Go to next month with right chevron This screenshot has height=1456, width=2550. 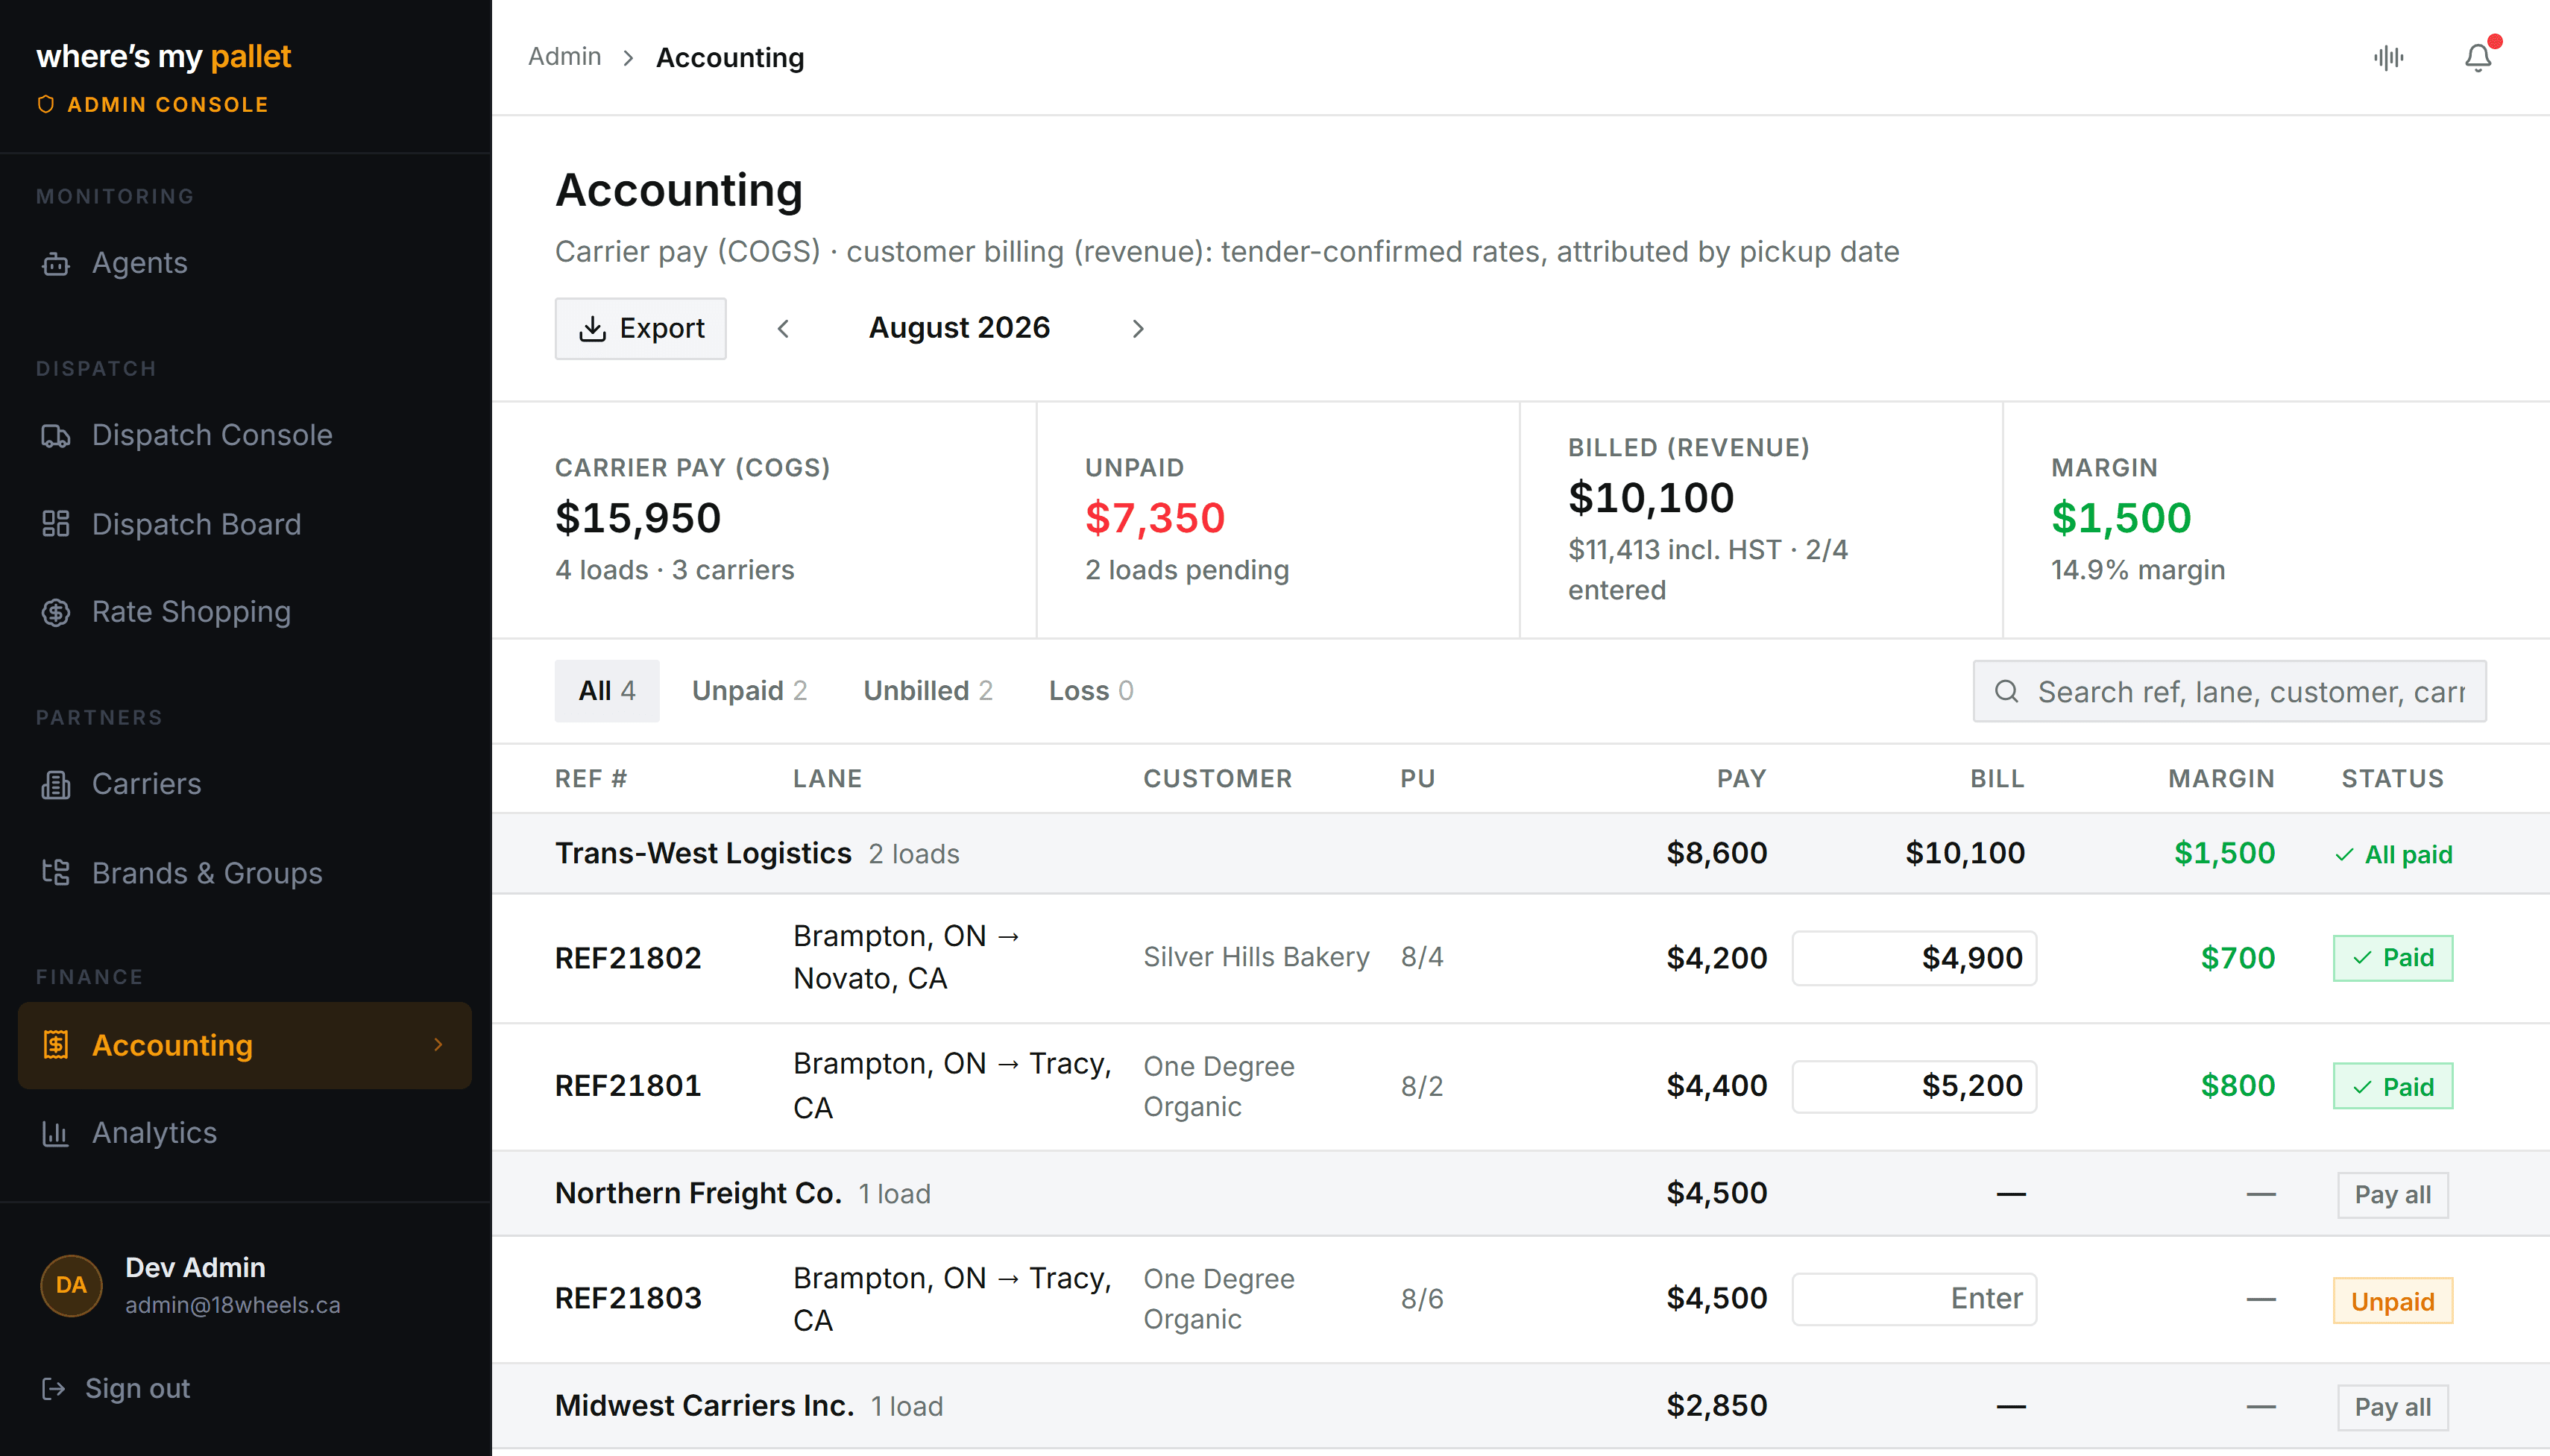pos(1137,328)
